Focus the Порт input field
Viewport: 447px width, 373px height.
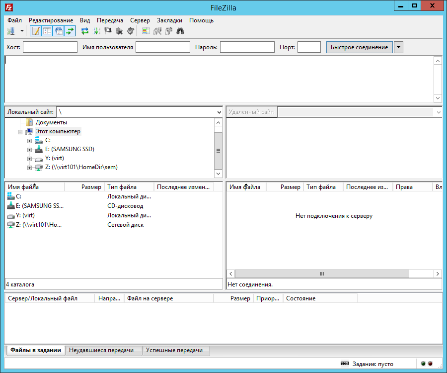click(x=309, y=47)
